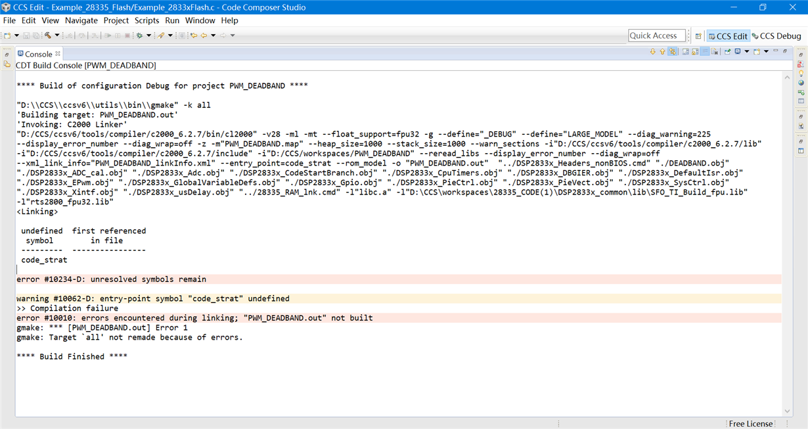Open the Back navigation history dropdown
The width and height of the screenshot is (808, 429).
[213, 35]
